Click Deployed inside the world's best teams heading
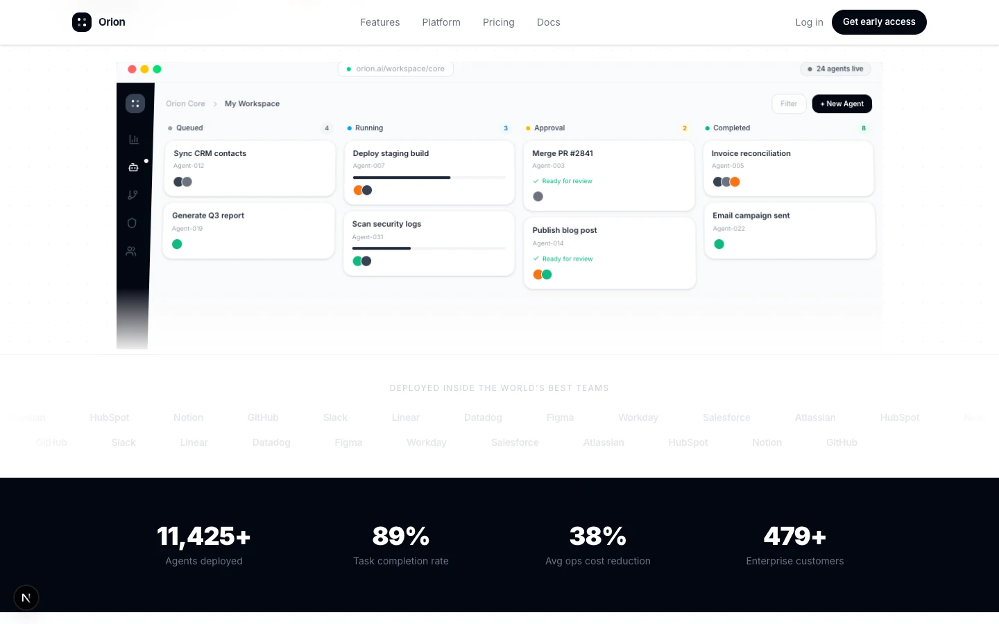This screenshot has width=999, height=624. pyautogui.click(x=499, y=388)
